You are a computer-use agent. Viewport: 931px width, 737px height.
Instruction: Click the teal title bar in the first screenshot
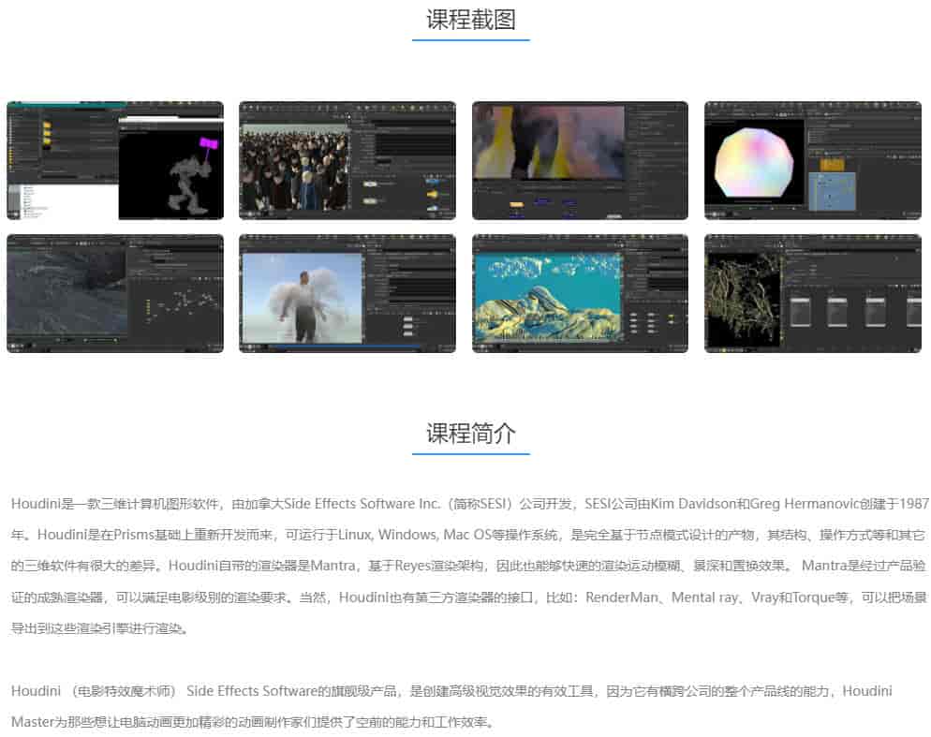(66, 103)
